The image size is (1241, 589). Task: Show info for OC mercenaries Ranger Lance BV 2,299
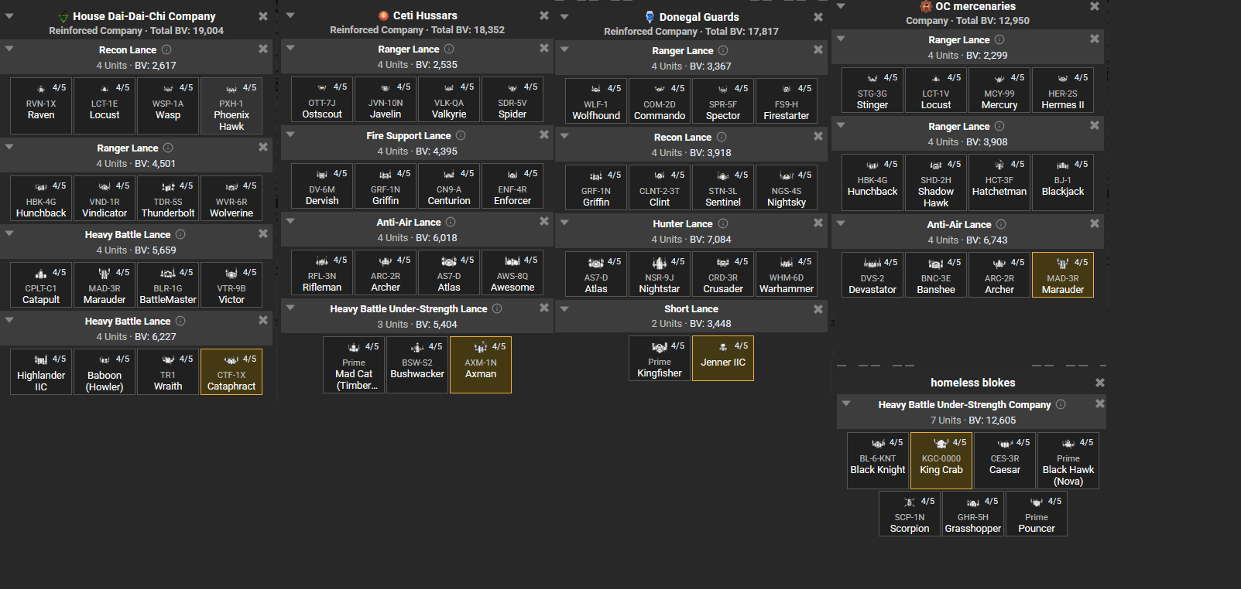tap(999, 39)
